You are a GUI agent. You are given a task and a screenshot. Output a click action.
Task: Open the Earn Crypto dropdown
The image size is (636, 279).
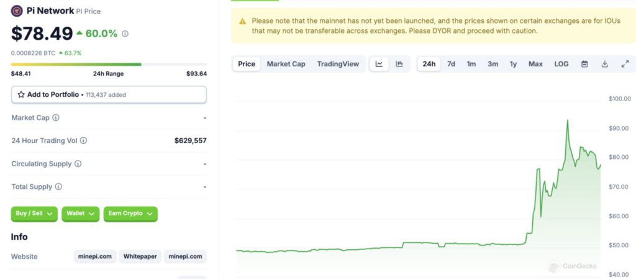(x=130, y=214)
